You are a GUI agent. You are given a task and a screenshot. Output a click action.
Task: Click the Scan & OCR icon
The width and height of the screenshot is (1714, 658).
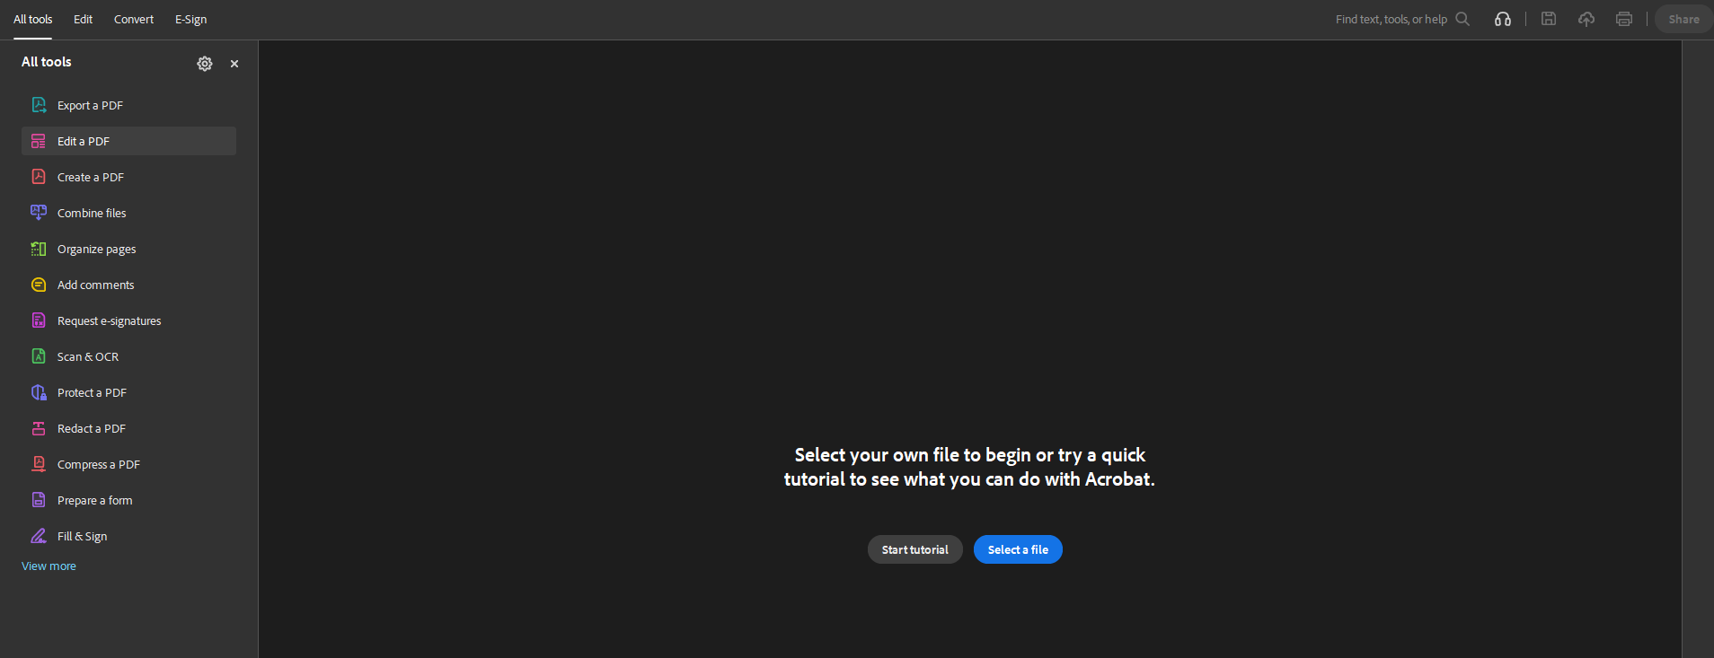(x=39, y=356)
